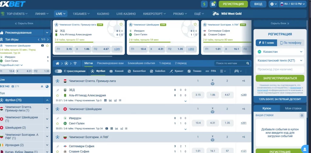Select the Баскетбол sport filter
This screenshot has width=311, height=153.
click(137, 71)
